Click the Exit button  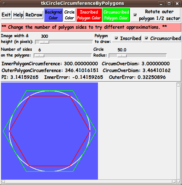pyautogui.click(x=6, y=15)
